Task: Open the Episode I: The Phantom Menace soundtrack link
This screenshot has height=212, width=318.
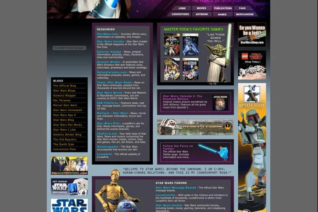Action: pos(182,97)
